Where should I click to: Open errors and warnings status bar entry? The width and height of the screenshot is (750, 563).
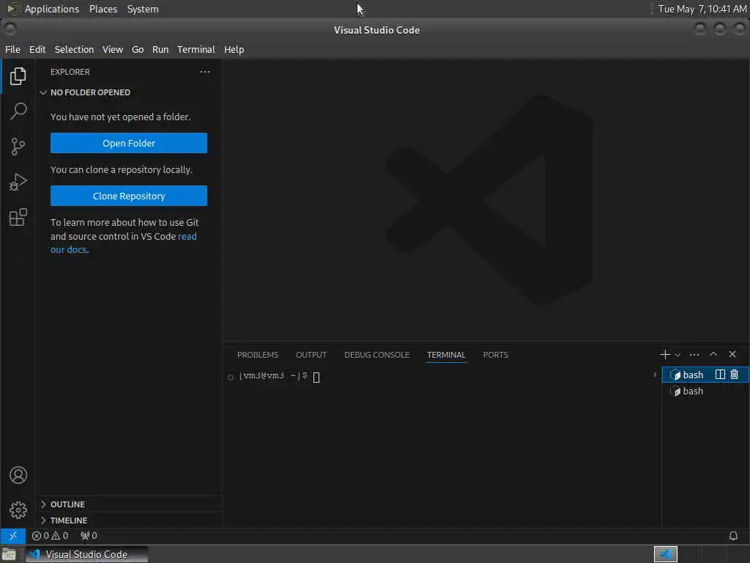(51, 535)
